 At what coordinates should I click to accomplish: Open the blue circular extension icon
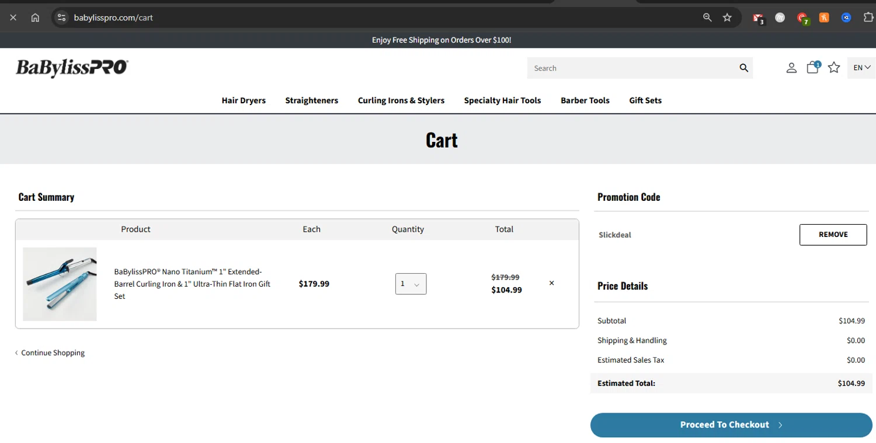tap(846, 18)
